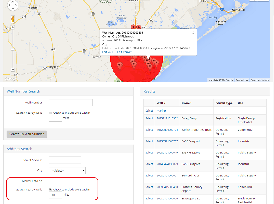This screenshot has width=274, height=204.
Task: Click the map pan control
Action: coord(13,5)
